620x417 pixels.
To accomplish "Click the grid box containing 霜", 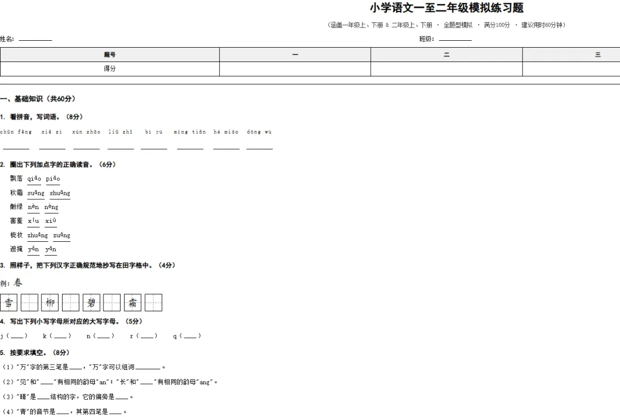I will tap(133, 303).
